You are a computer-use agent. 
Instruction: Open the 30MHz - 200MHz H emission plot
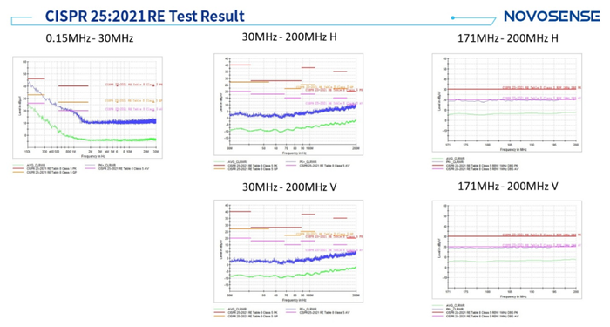288,105
